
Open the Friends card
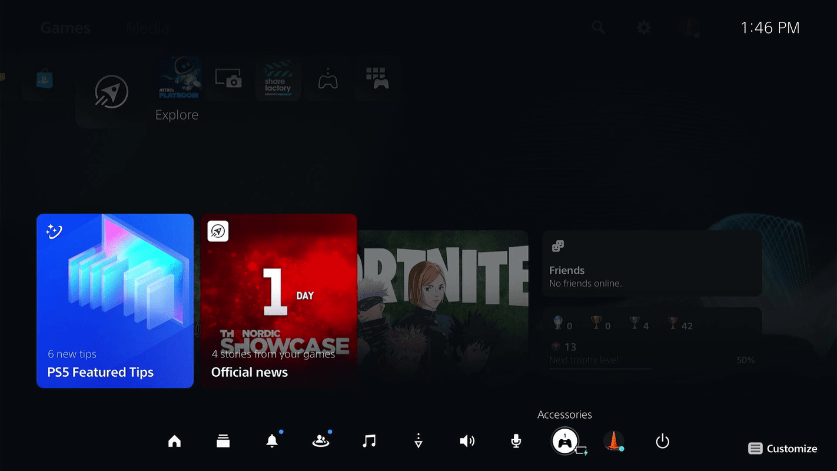[x=652, y=263]
